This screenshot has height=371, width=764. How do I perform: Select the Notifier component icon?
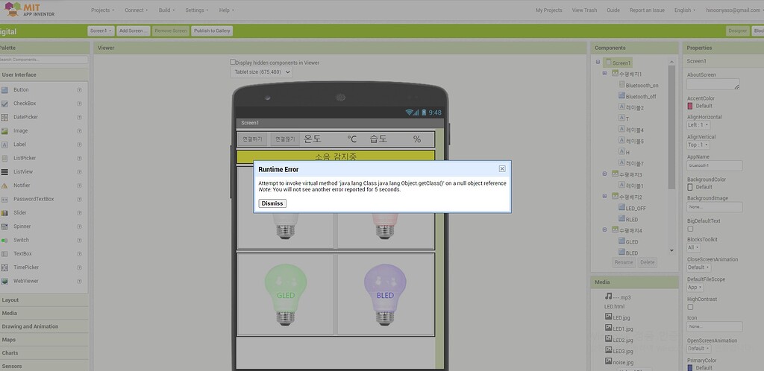click(4, 185)
